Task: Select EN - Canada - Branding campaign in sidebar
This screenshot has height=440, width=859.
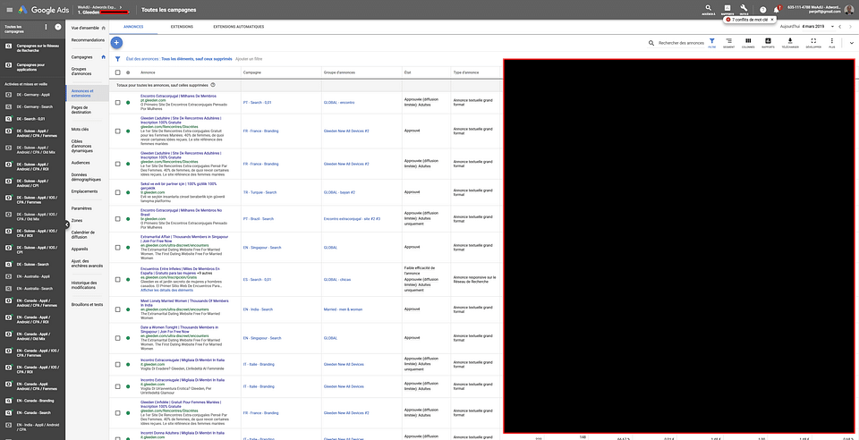Action: 36,401
